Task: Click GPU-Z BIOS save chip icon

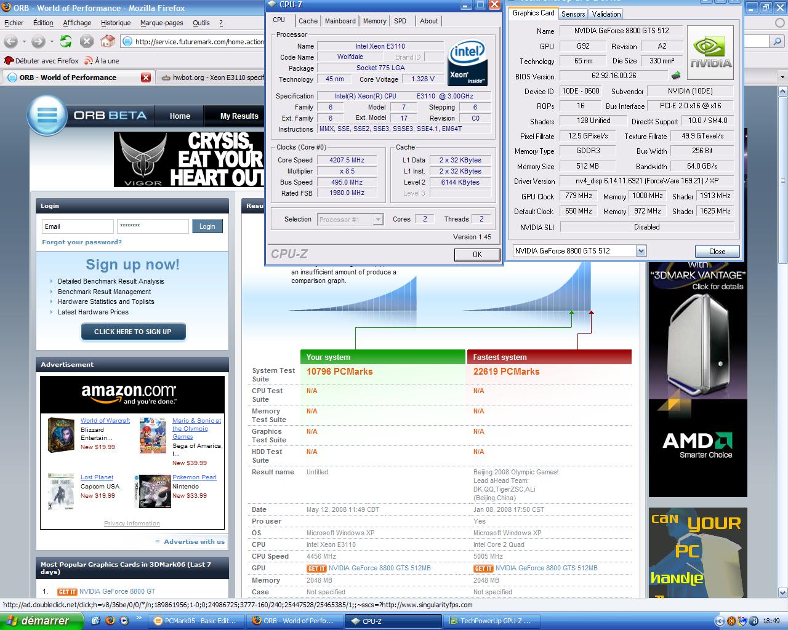Action: pyautogui.click(x=676, y=76)
